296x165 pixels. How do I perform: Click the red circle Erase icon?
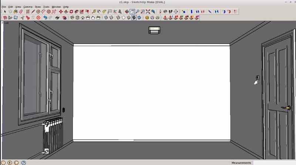(38, 18)
